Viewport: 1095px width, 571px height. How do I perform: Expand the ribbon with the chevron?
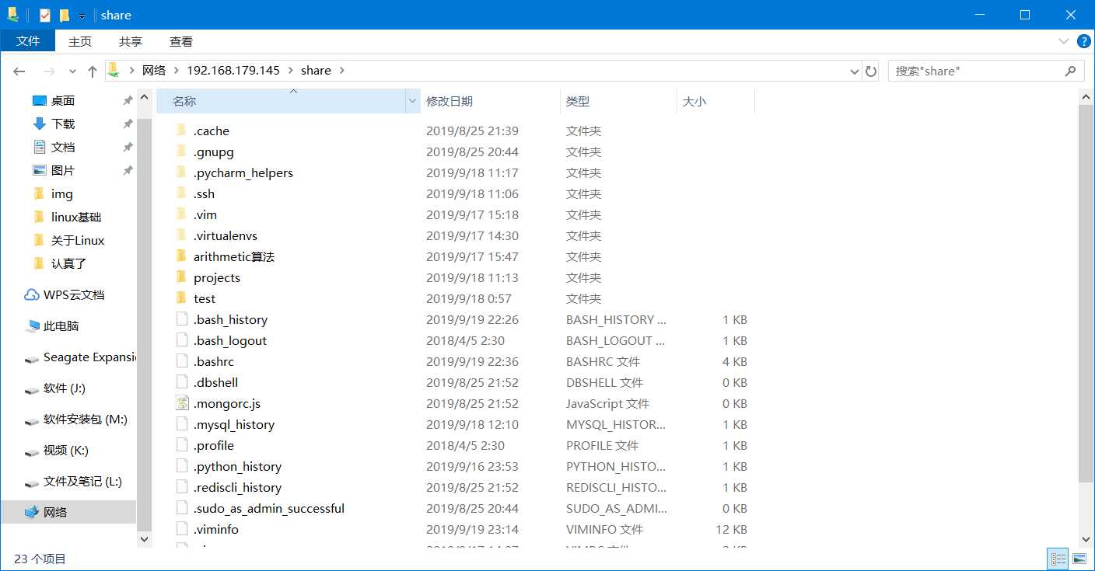(1063, 41)
